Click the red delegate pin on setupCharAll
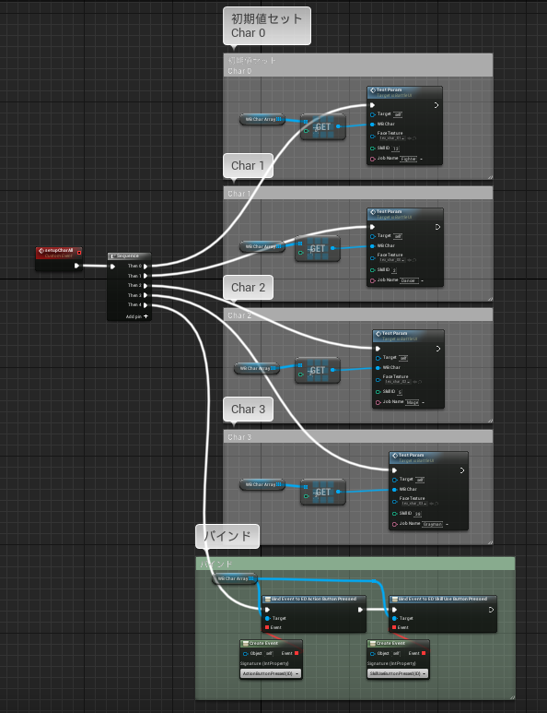The width and height of the screenshot is (547, 713). 79,253
